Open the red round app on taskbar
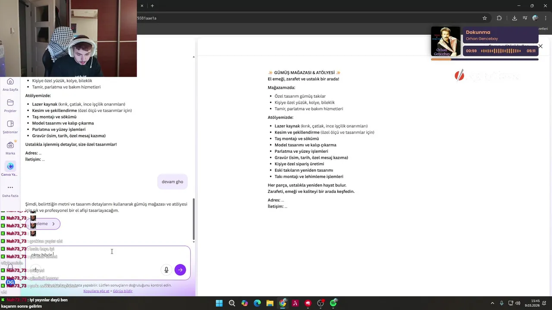The height and width of the screenshot is (310, 552). 308,303
